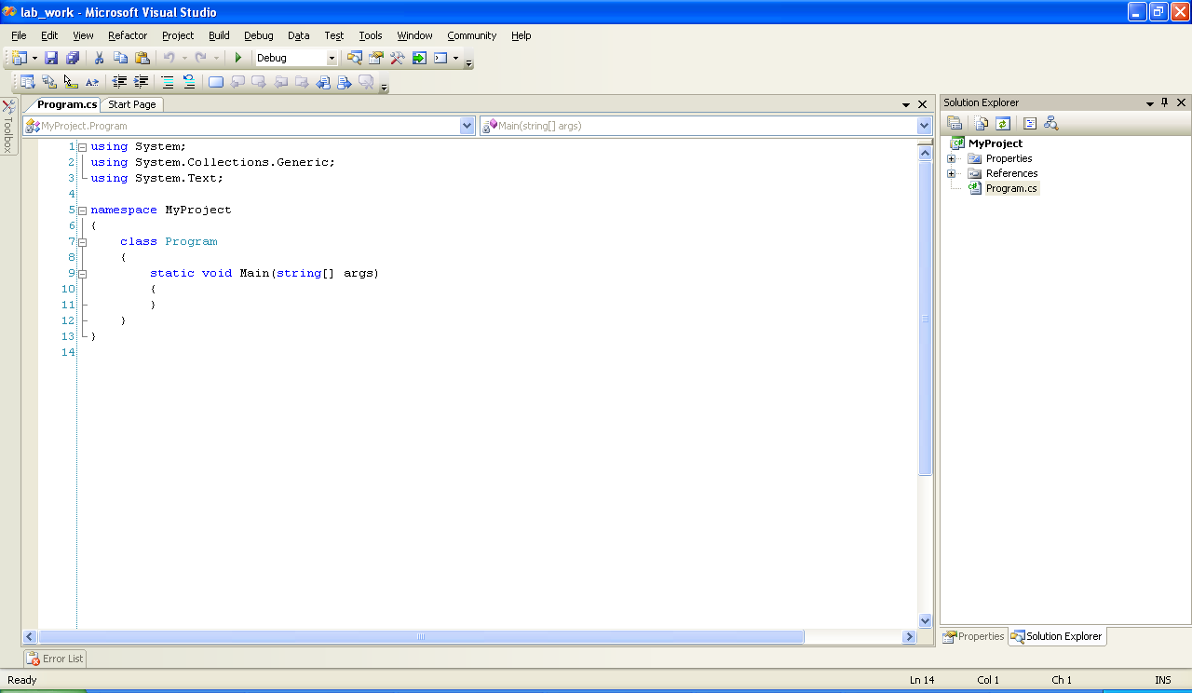Open Solution Explorer window position dropdown arrow
Image resolution: width=1192 pixels, height=693 pixels.
pyautogui.click(x=1149, y=103)
